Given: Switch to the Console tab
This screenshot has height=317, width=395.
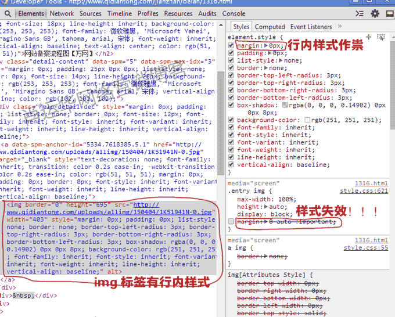Looking at the screenshot, I should coord(234,13).
